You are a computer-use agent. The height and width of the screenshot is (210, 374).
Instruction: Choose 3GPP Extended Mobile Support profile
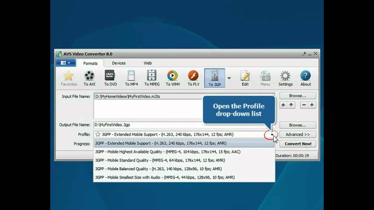point(184,143)
